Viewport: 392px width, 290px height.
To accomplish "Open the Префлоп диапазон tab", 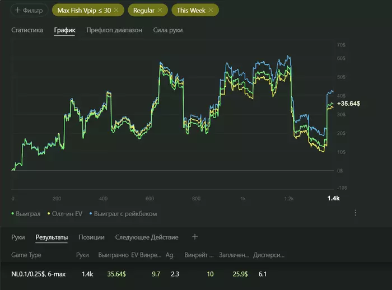I will pyautogui.click(x=114, y=30).
